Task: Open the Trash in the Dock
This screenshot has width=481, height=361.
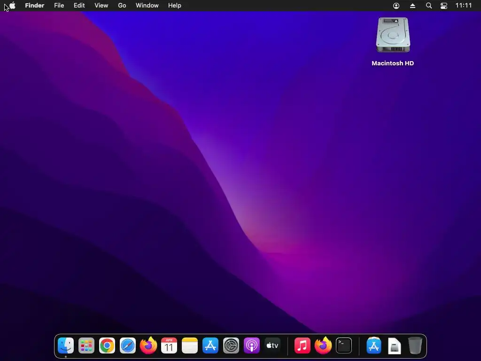Action: pyautogui.click(x=415, y=345)
